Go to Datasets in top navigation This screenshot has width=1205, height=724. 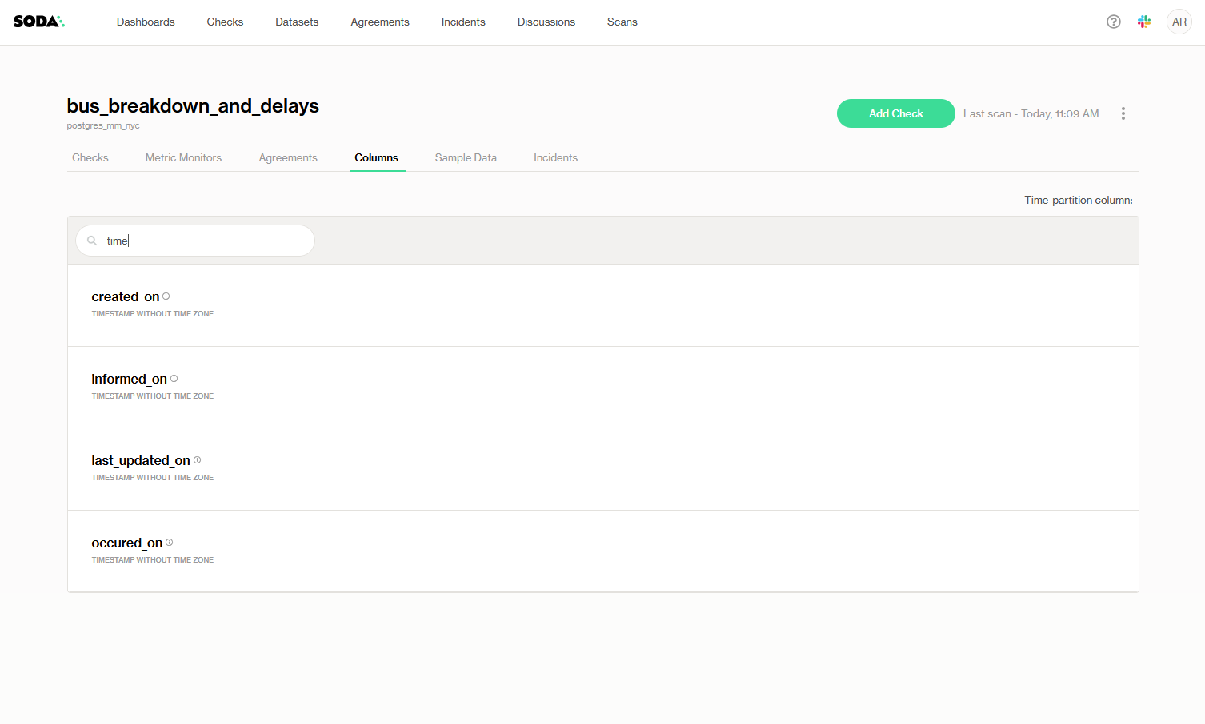click(297, 22)
